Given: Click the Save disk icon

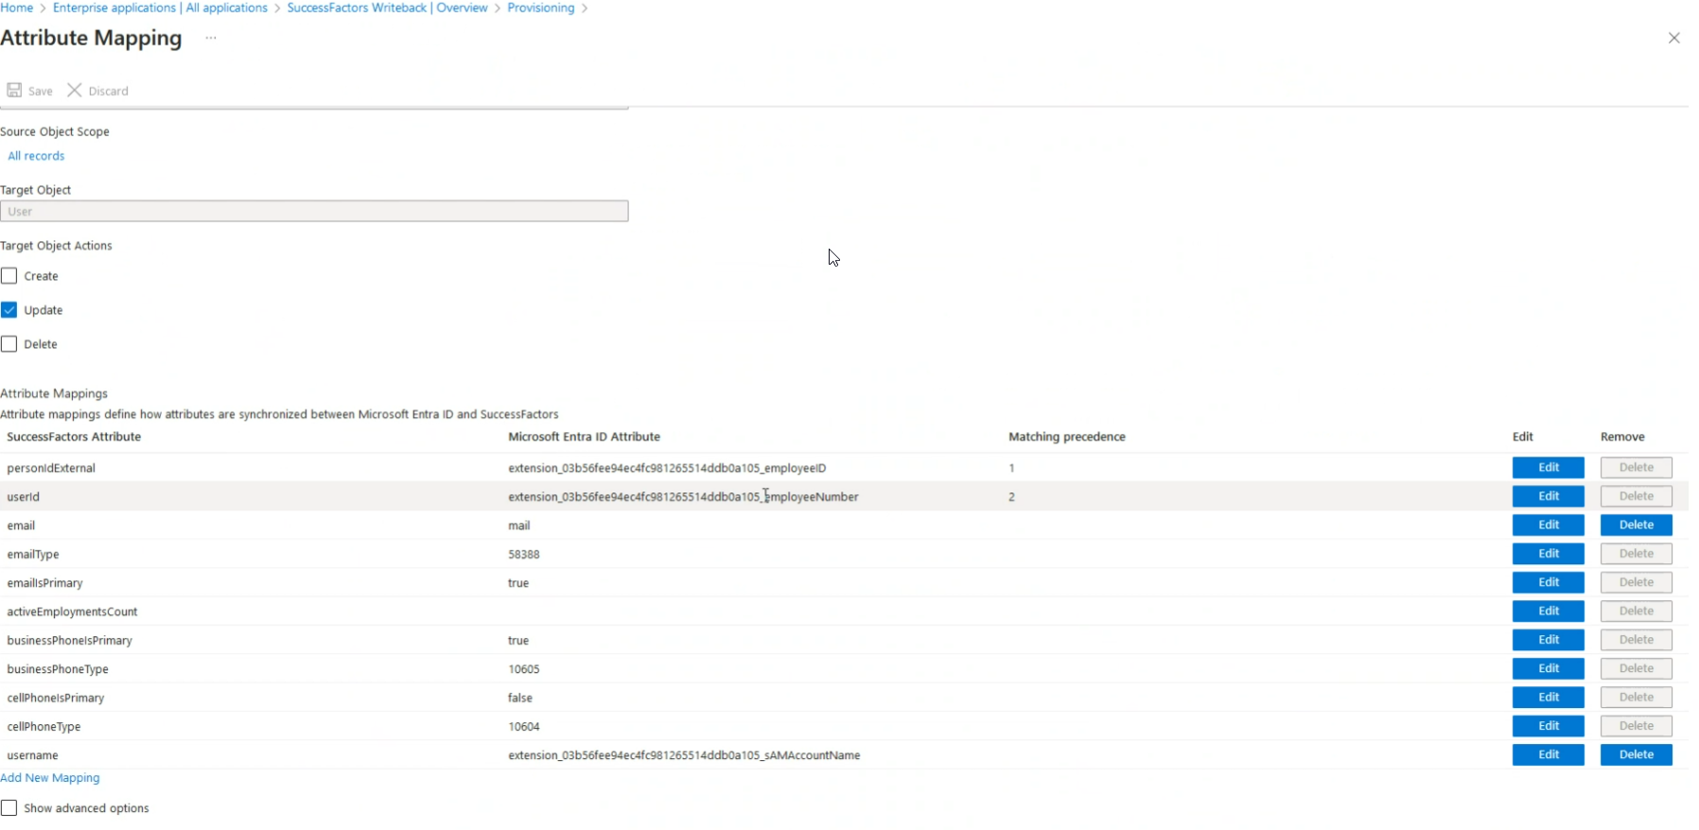Looking at the screenshot, I should (x=14, y=90).
